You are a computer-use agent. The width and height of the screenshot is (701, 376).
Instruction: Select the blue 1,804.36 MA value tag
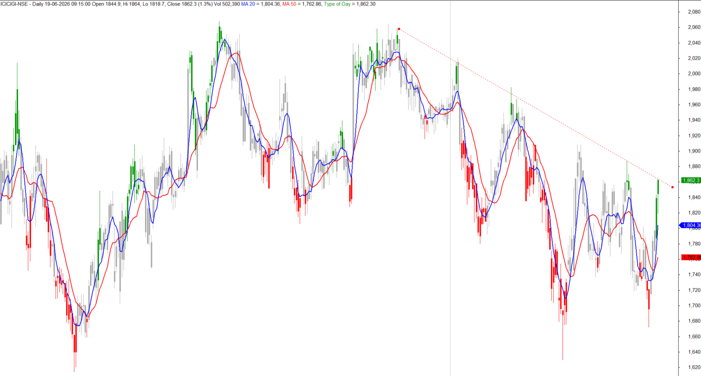point(690,225)
